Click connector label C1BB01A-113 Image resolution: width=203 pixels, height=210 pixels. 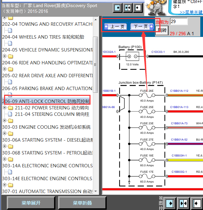179,107
